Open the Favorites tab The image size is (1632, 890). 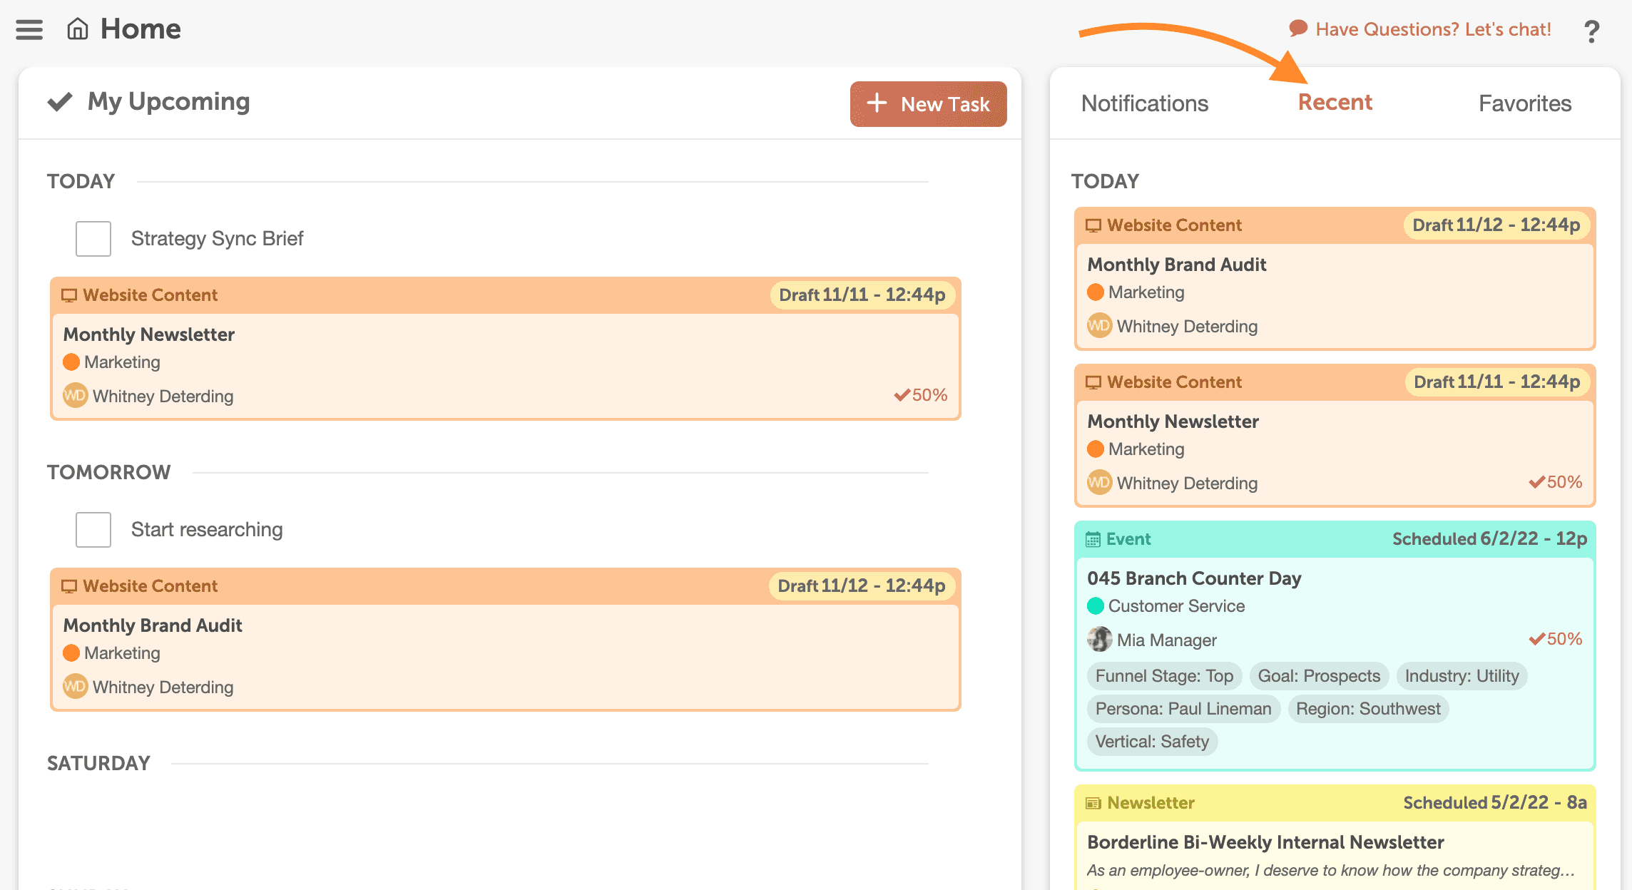1525,103
